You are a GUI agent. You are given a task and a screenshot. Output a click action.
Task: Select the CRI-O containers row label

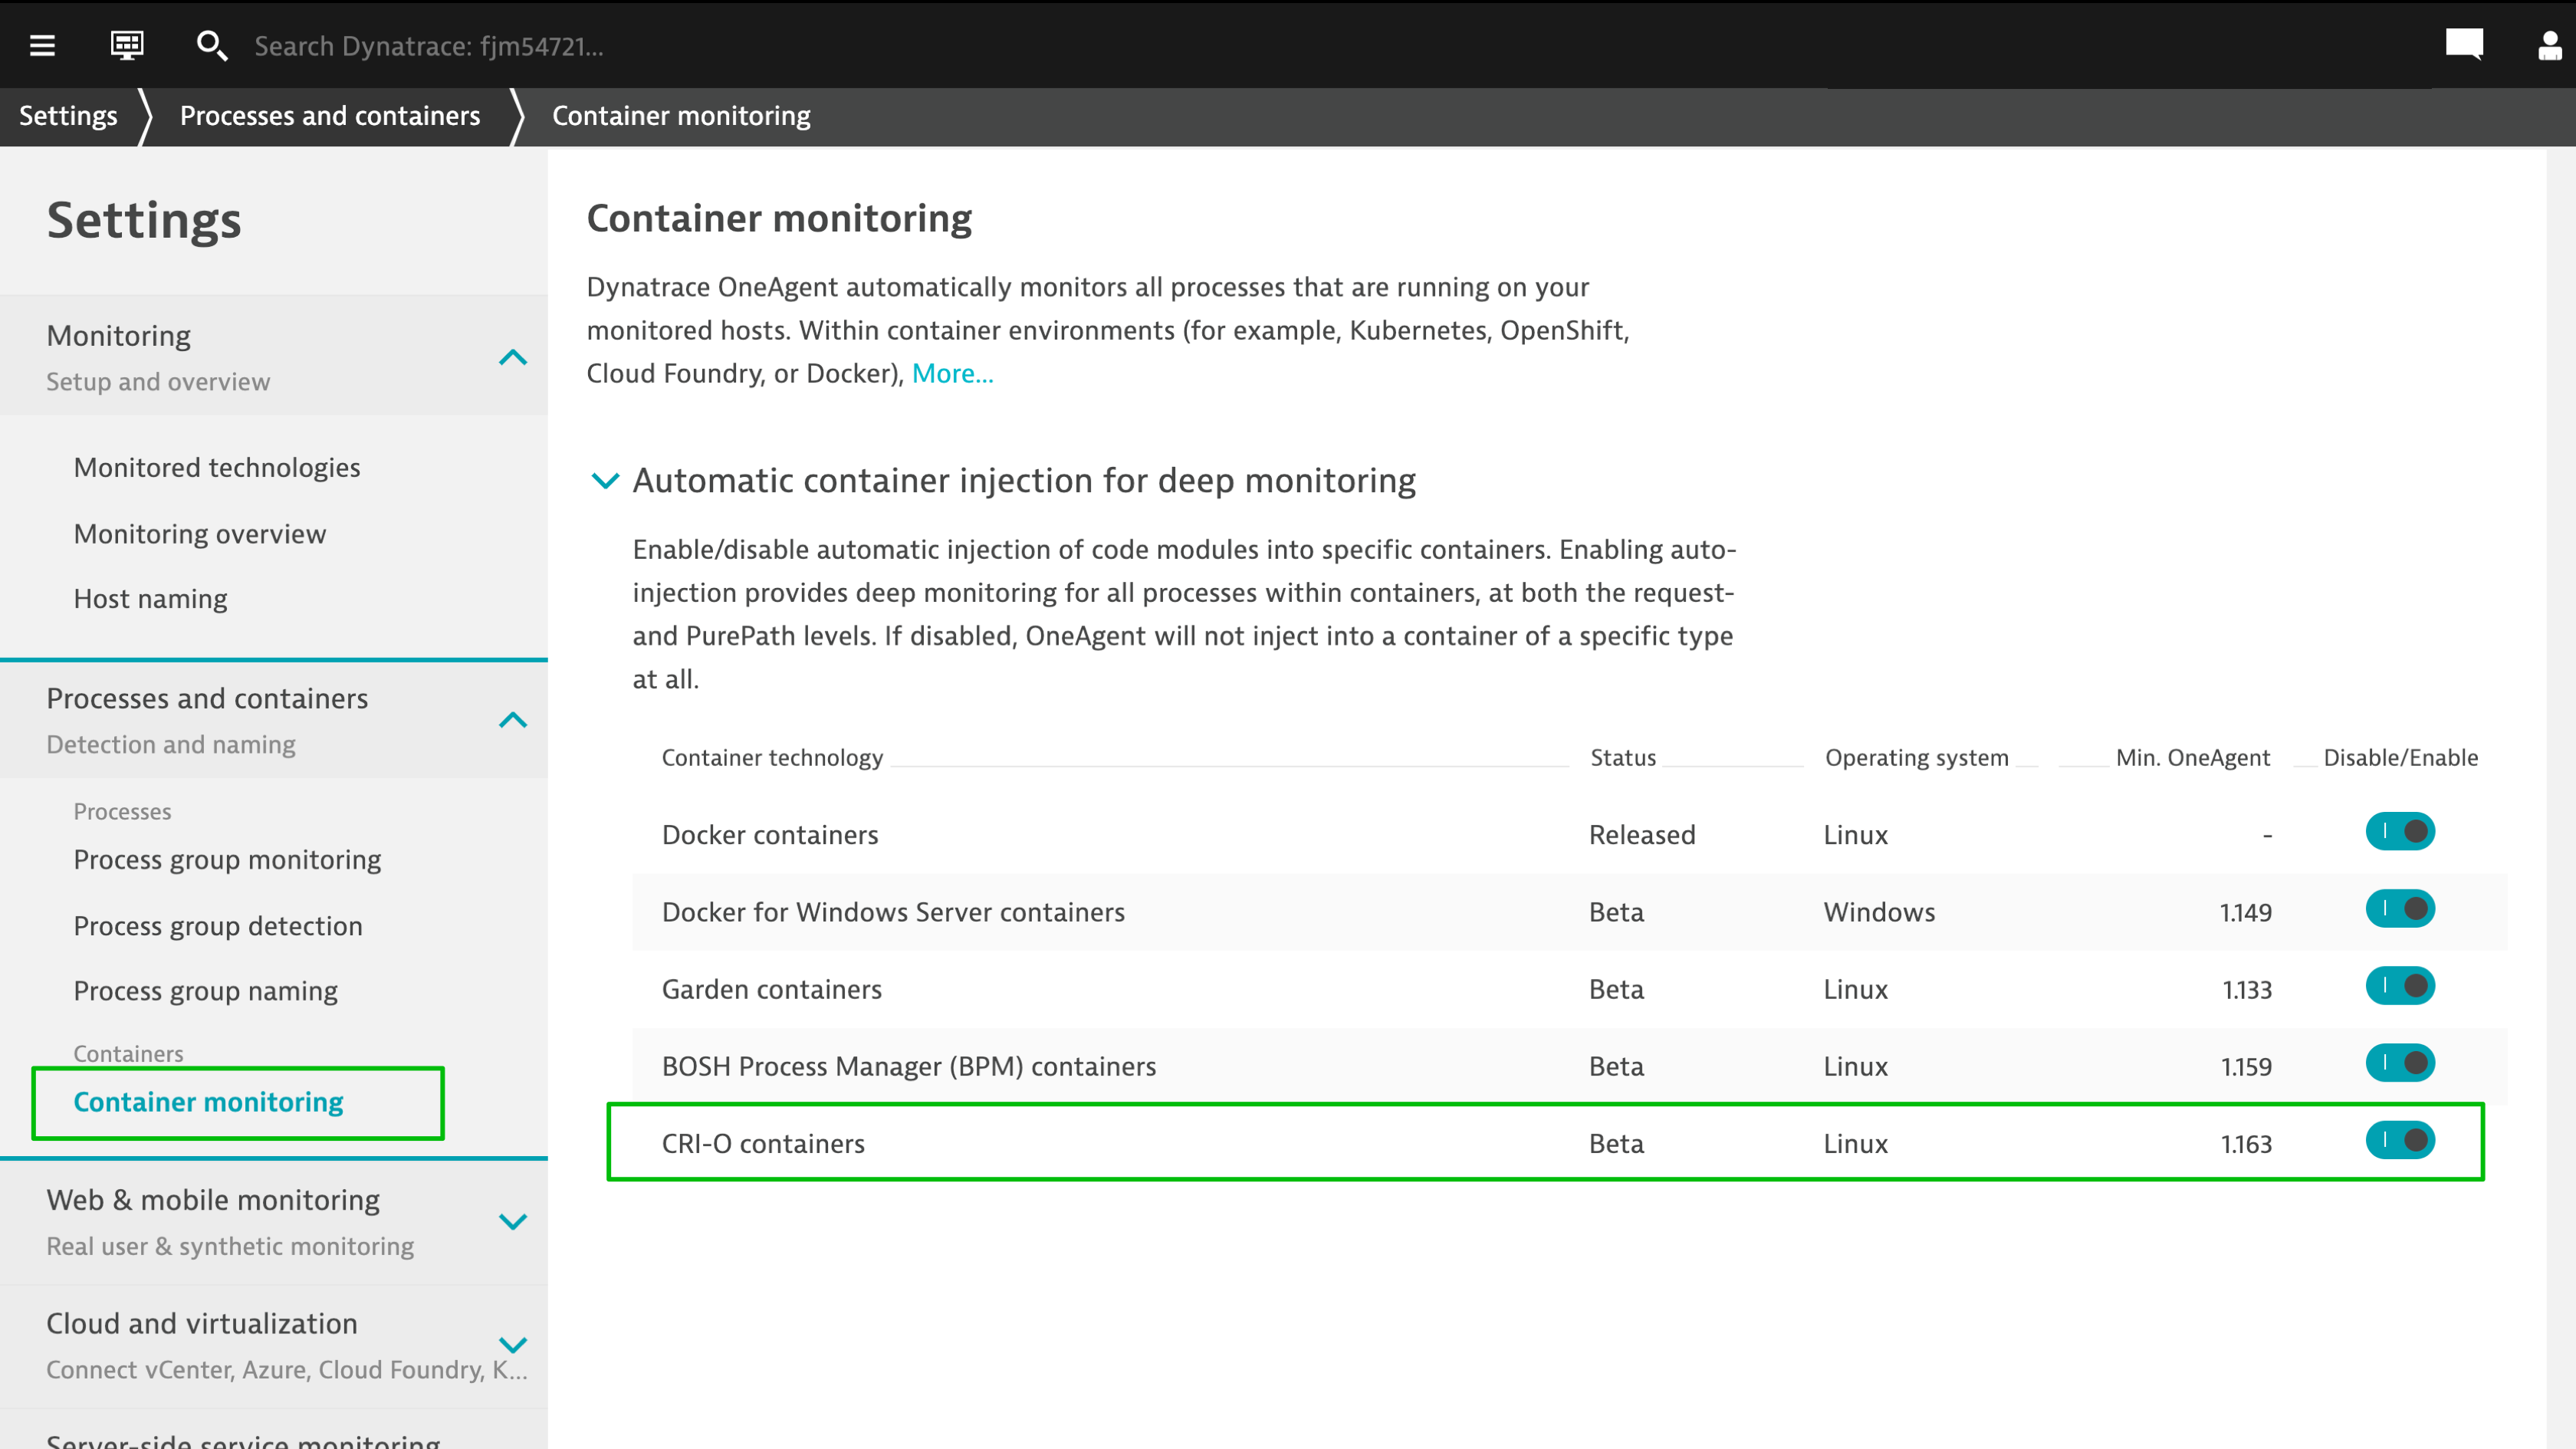click(763, 1144)
